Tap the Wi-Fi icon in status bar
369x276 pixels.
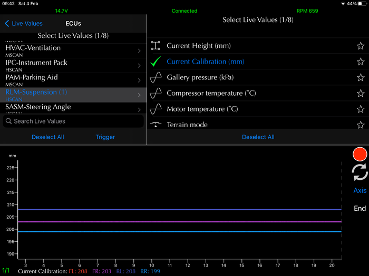(x=343, y=4)
